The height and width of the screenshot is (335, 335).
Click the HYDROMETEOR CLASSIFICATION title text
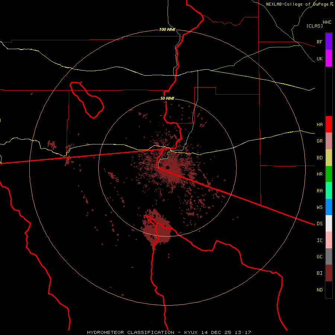[x=131, y=332]
